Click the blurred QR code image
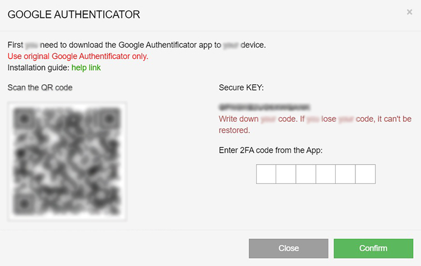The width and height of the screenshot is (421, 266). (67, 162)
